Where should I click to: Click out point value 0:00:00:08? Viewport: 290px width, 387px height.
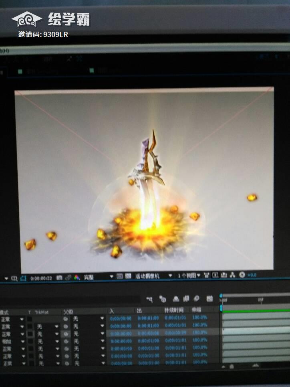pos(148,333)
